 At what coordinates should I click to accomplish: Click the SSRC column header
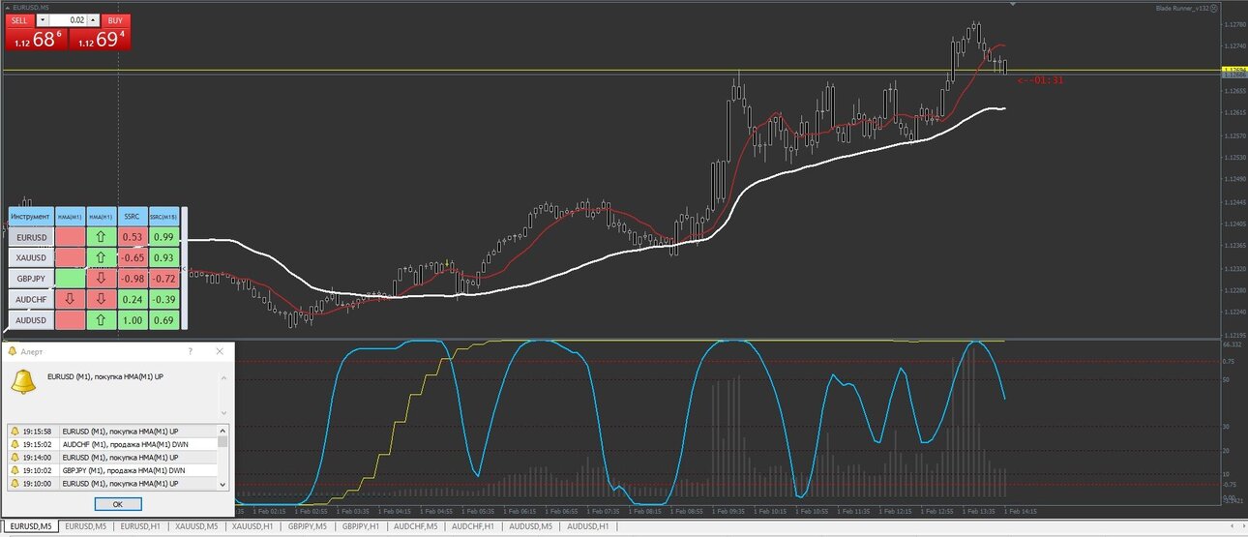pos(132,217)
